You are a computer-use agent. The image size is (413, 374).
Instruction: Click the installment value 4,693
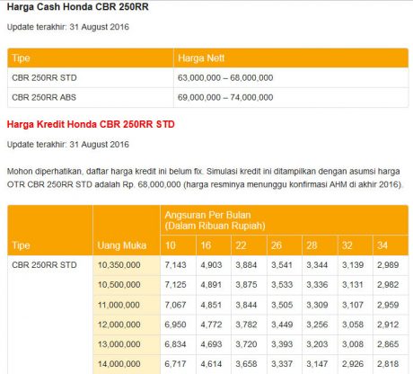pos(211,344)
